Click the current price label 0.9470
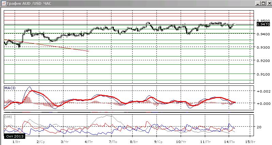This screenshot has height=145, width=272. 263,25
